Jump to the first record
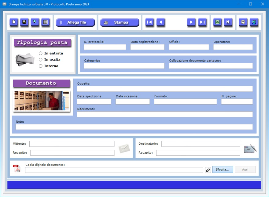The image size is (269, 197). [x=149, y=22]
